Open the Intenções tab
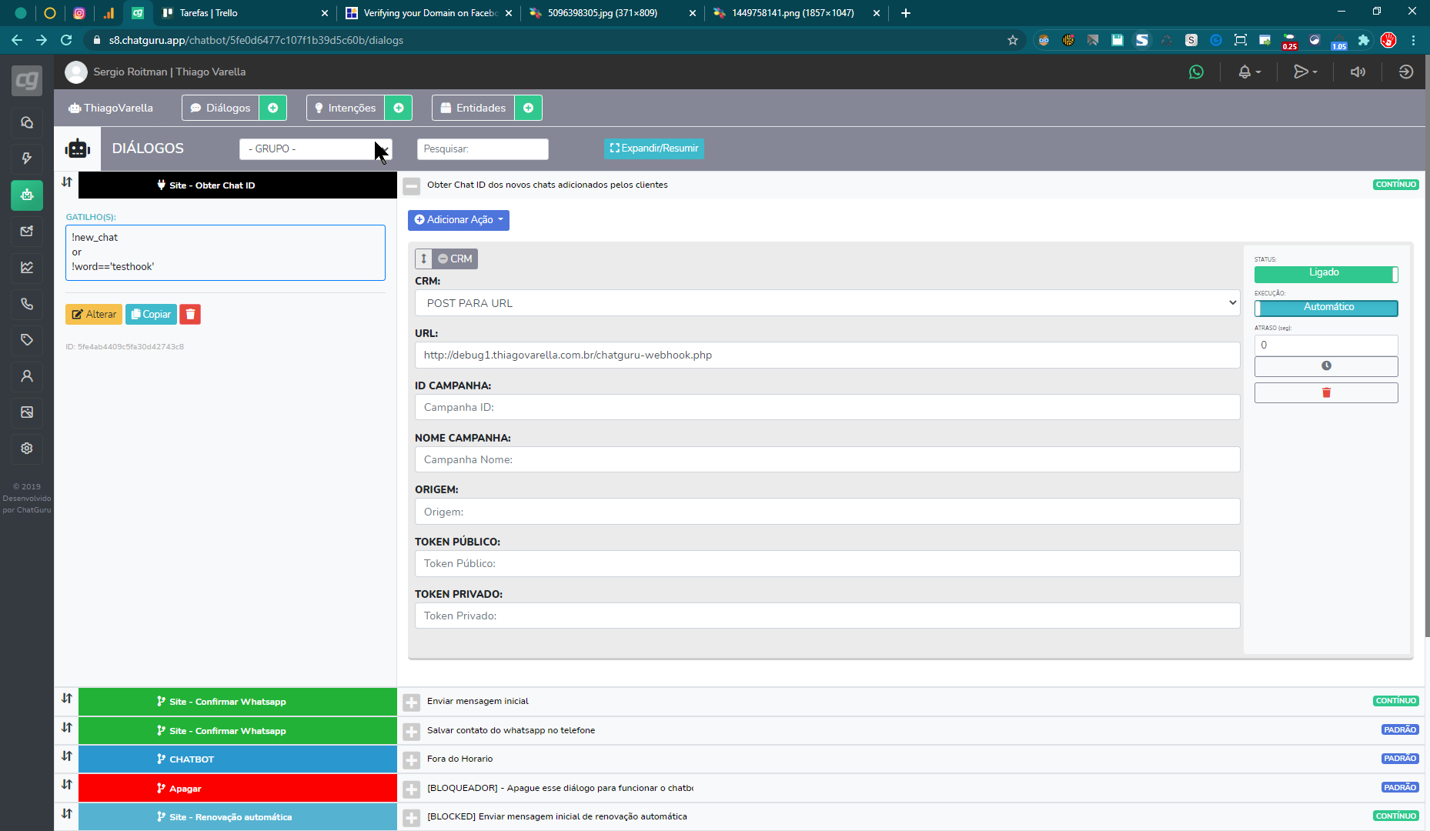The width and height of the screenshot is (1430, 831). click(x=346, y=108)
